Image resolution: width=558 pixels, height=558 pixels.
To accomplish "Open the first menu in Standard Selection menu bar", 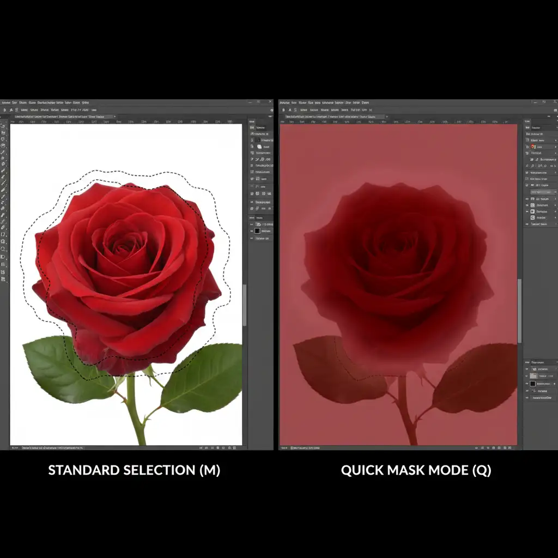I will point(5,102).
